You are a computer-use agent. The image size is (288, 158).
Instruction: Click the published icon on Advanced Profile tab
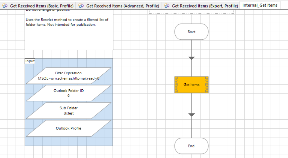click(81, 6)
